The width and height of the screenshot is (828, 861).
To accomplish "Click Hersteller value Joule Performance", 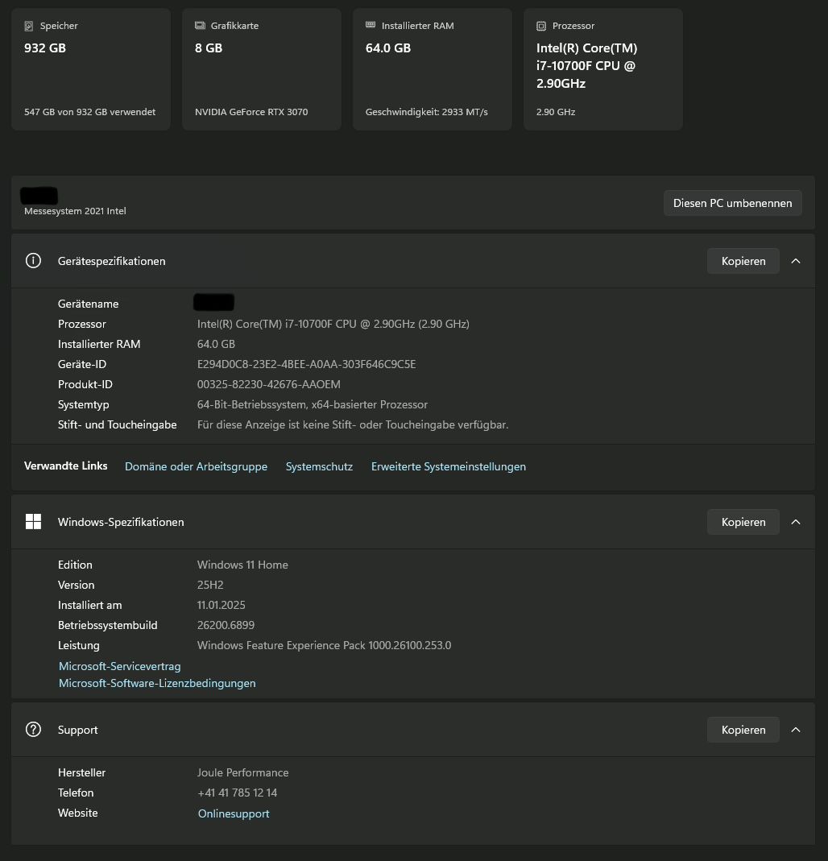I will (242, 772).
